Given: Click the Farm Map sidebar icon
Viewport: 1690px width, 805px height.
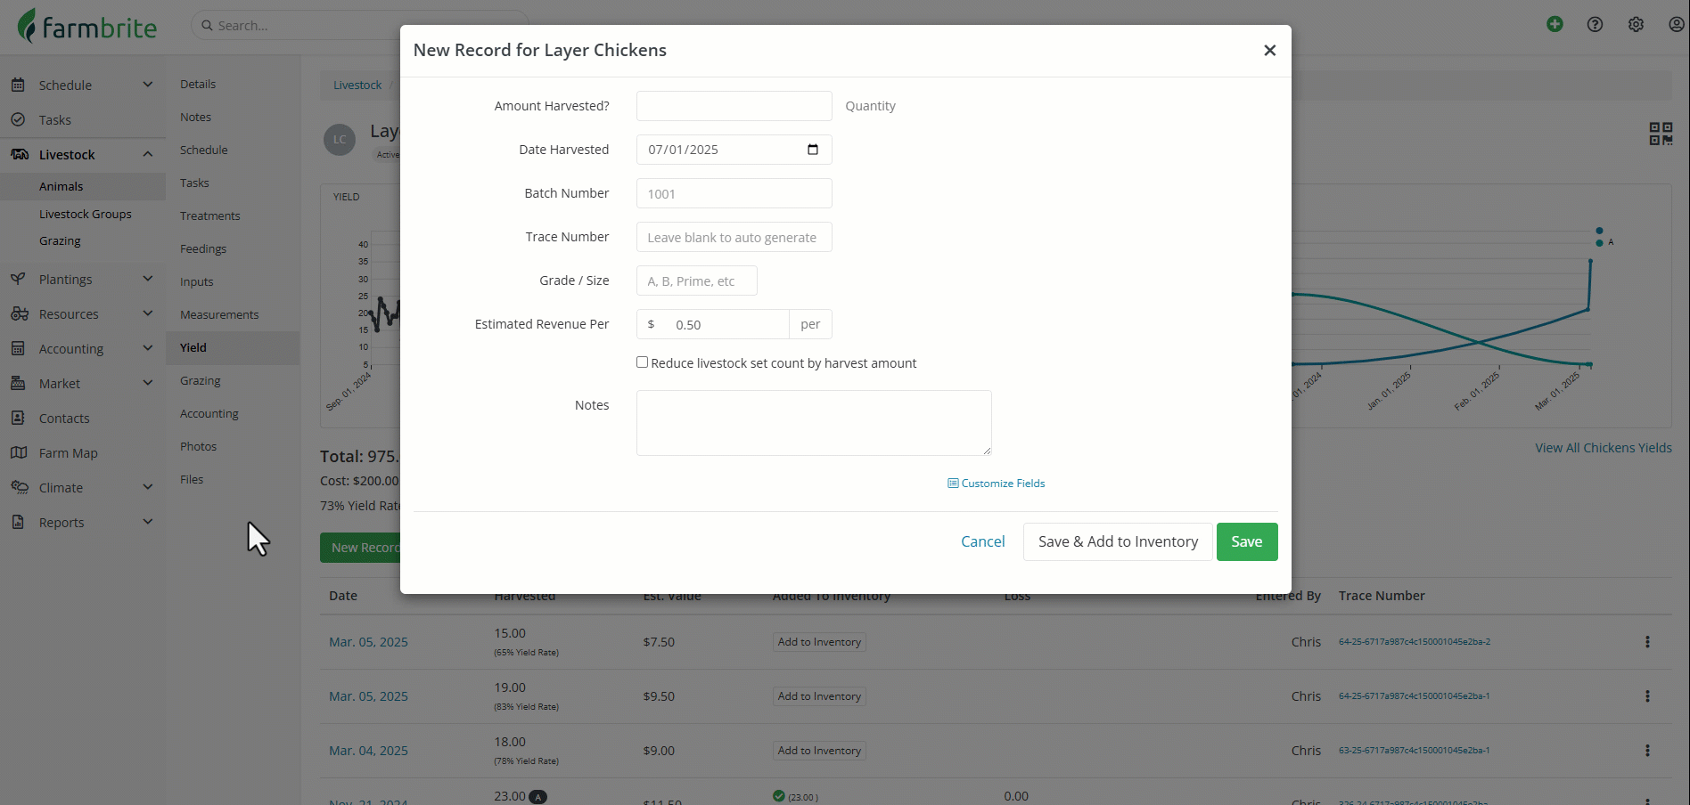Looking at the screenshot, I should click(19, 452).
